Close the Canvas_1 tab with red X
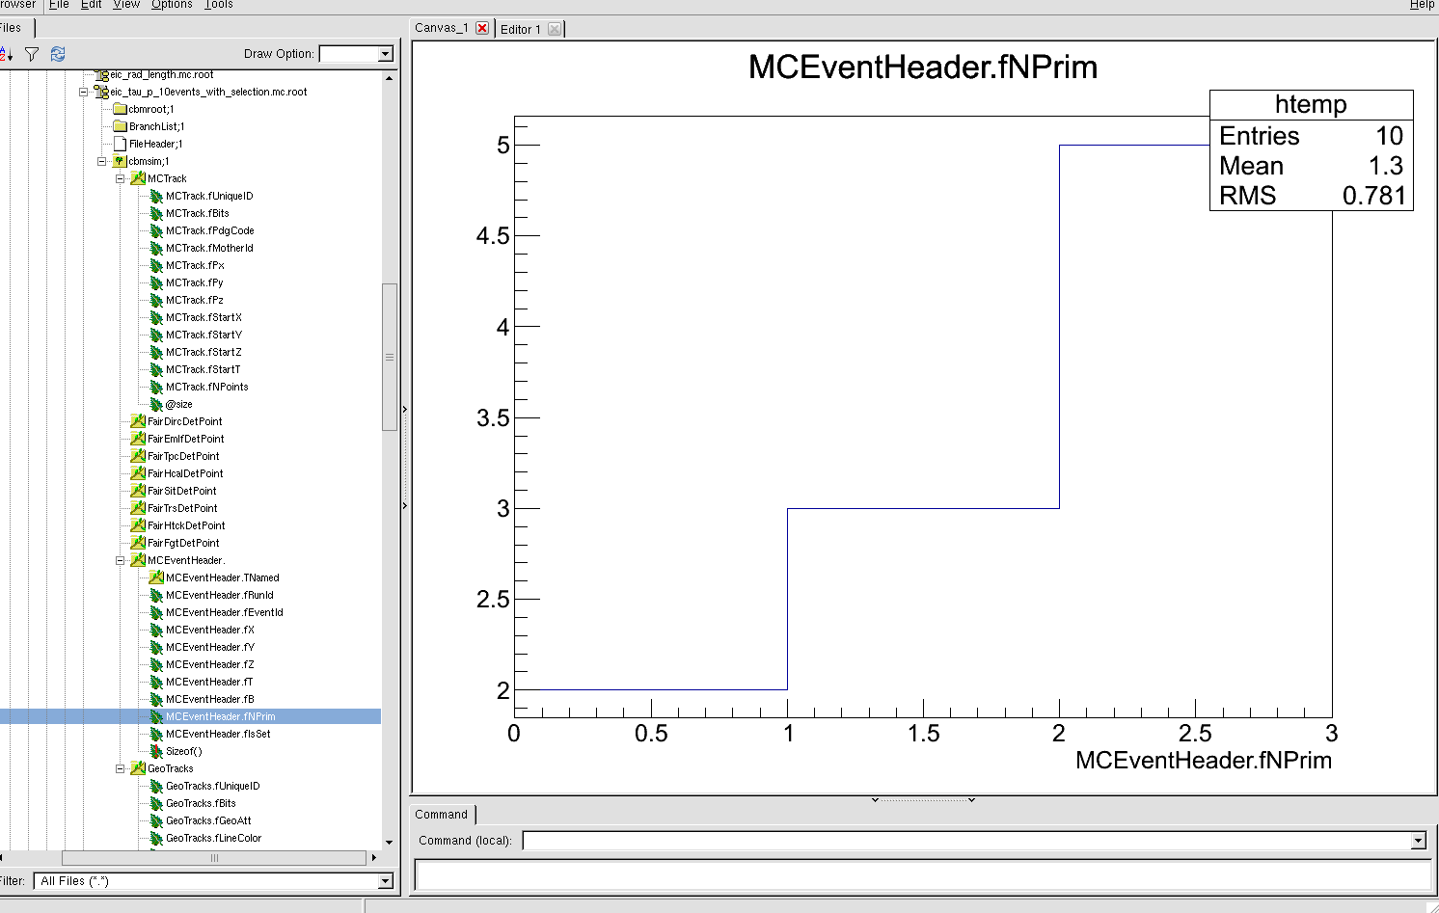The height and width of the screenshot is (913, 1439). (x=482, y=28)
